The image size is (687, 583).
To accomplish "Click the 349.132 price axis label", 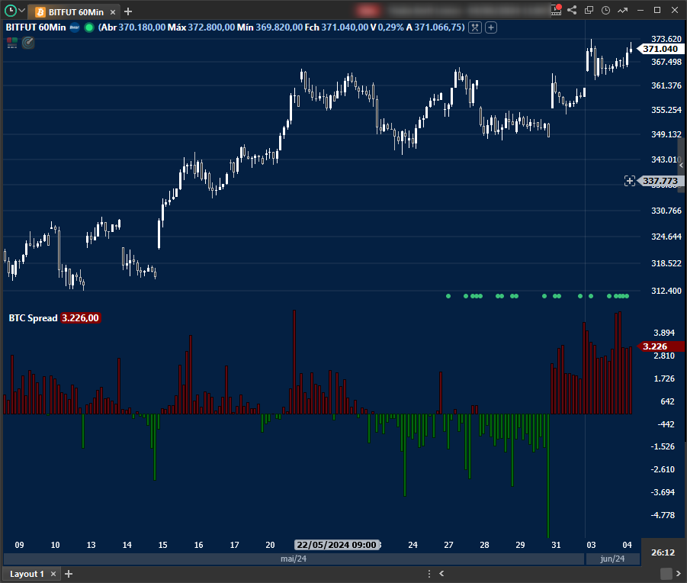I will click(666, 134).
